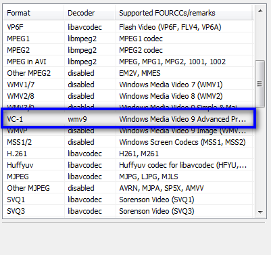Select the Huffyuv format row
271x255 pixels.
[128, 165]
